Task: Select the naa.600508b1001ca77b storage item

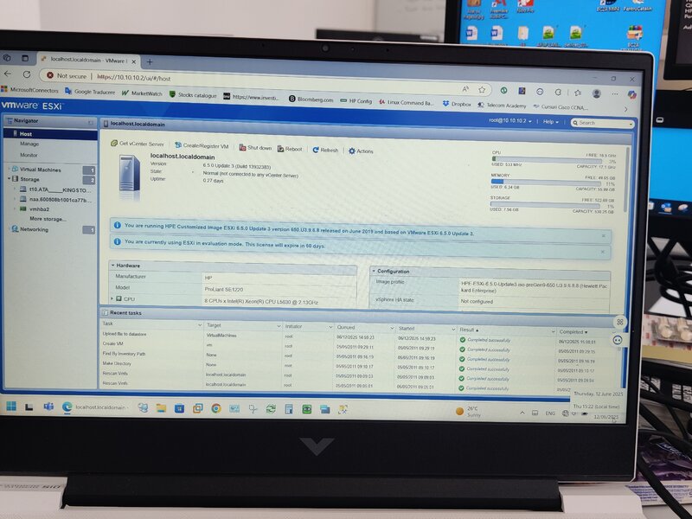Action: coord(60,200)
